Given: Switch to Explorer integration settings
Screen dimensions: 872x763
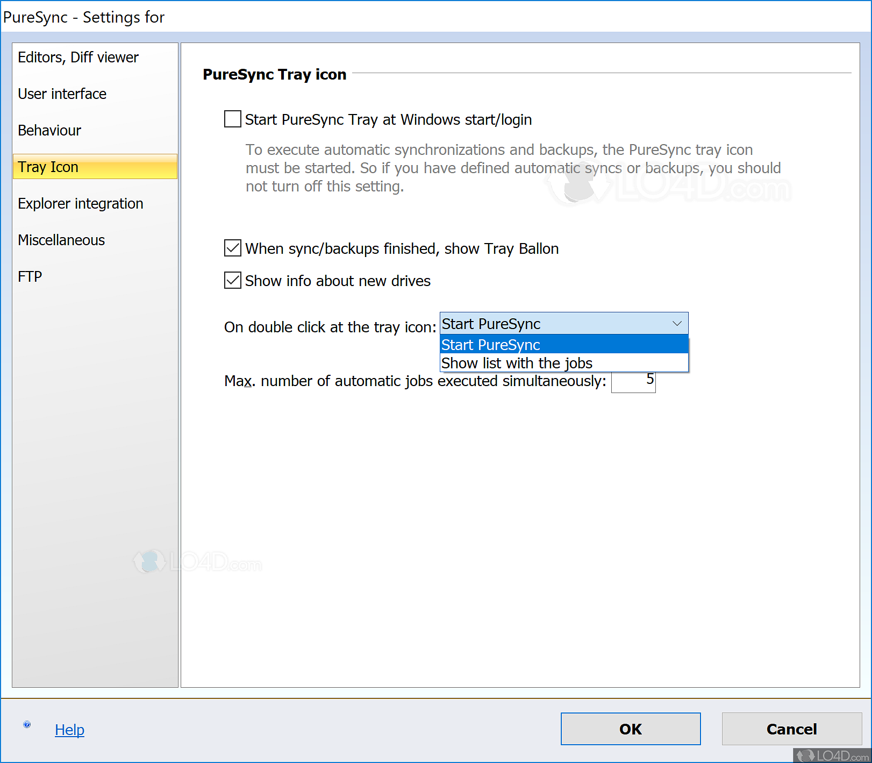Looking at the screenshot, I should pyautogui.click(x=80, y=203).
